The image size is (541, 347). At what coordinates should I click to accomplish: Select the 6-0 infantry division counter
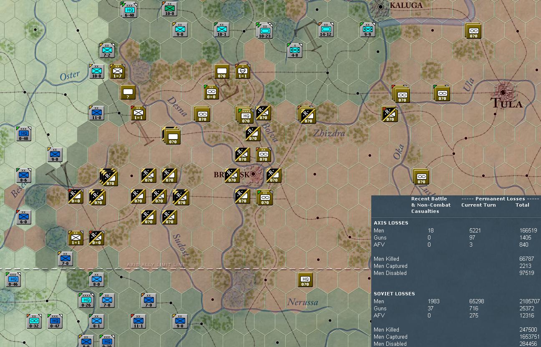(24, 217)
